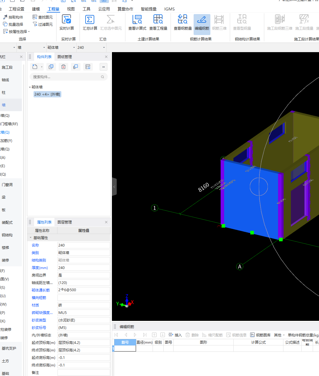Image resolution: width=319 pixels, height=376 pixels.
Task: Click the 起点顶标高 value 层顶标高(4.2)
Action: tap(84, 343)
